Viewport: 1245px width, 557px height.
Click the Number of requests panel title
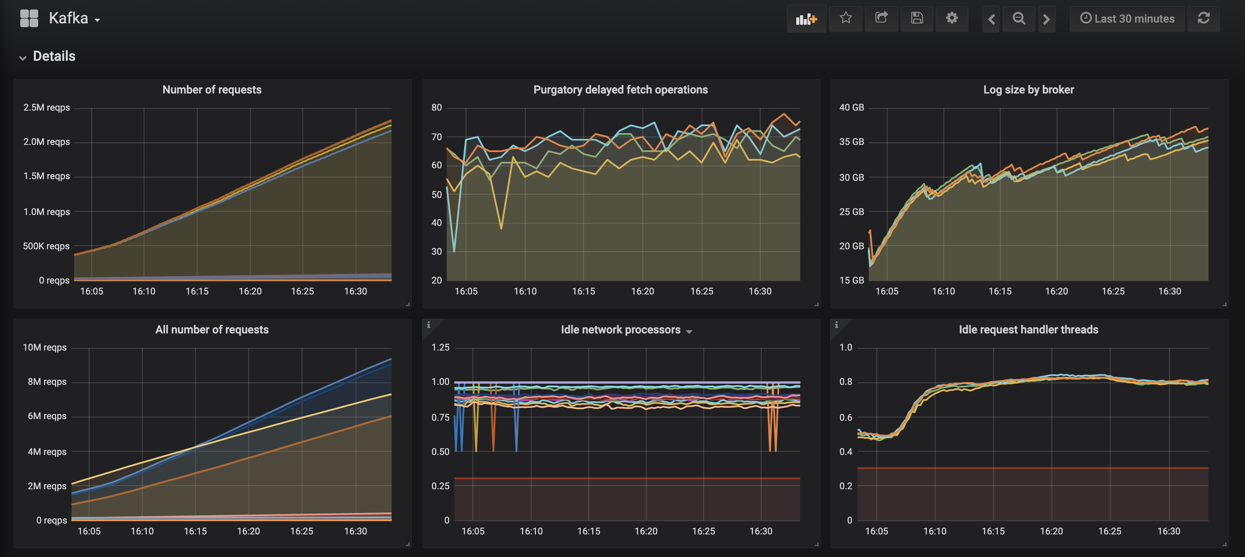click(x=212, y=90)
